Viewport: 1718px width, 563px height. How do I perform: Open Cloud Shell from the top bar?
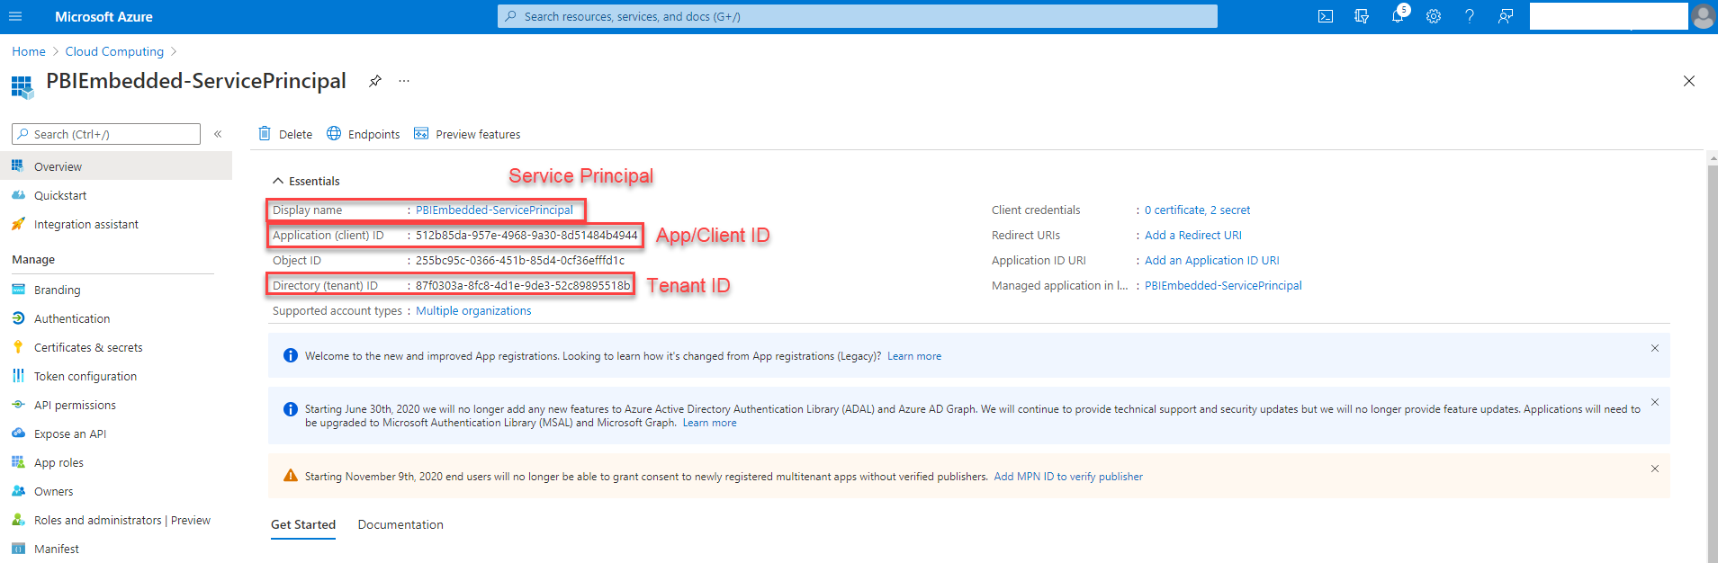tap(1326, 16)
